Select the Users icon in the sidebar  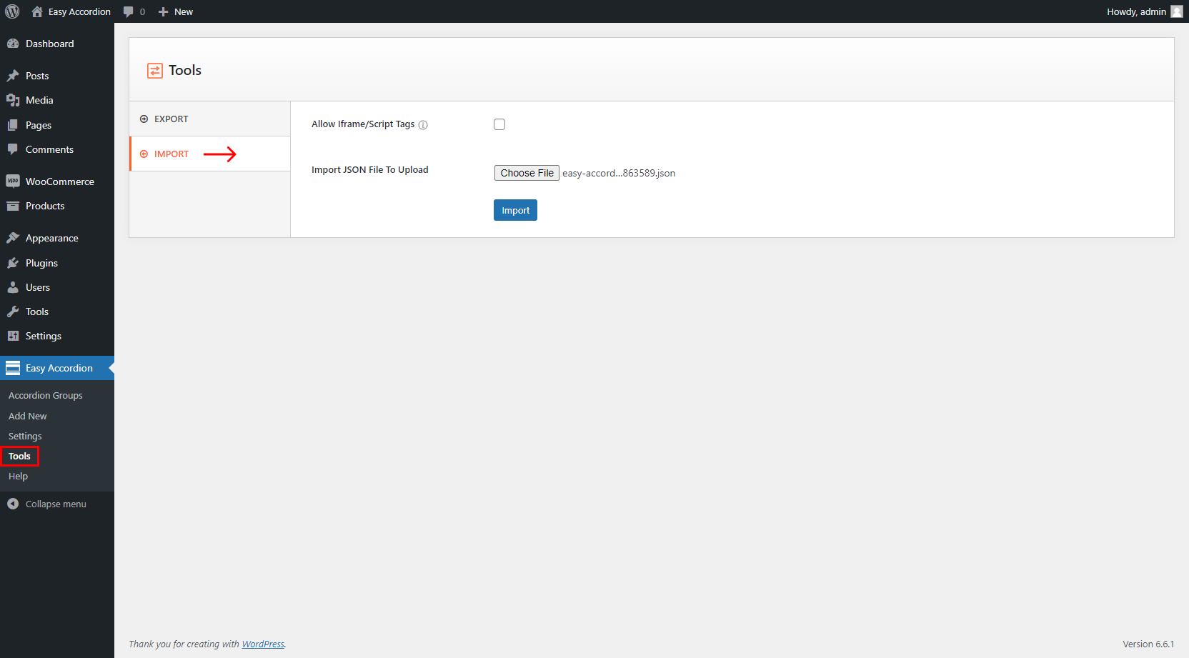[x=14, y=286]
